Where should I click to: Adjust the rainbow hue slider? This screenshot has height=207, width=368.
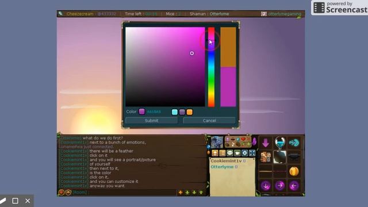[x=211, y=67]
